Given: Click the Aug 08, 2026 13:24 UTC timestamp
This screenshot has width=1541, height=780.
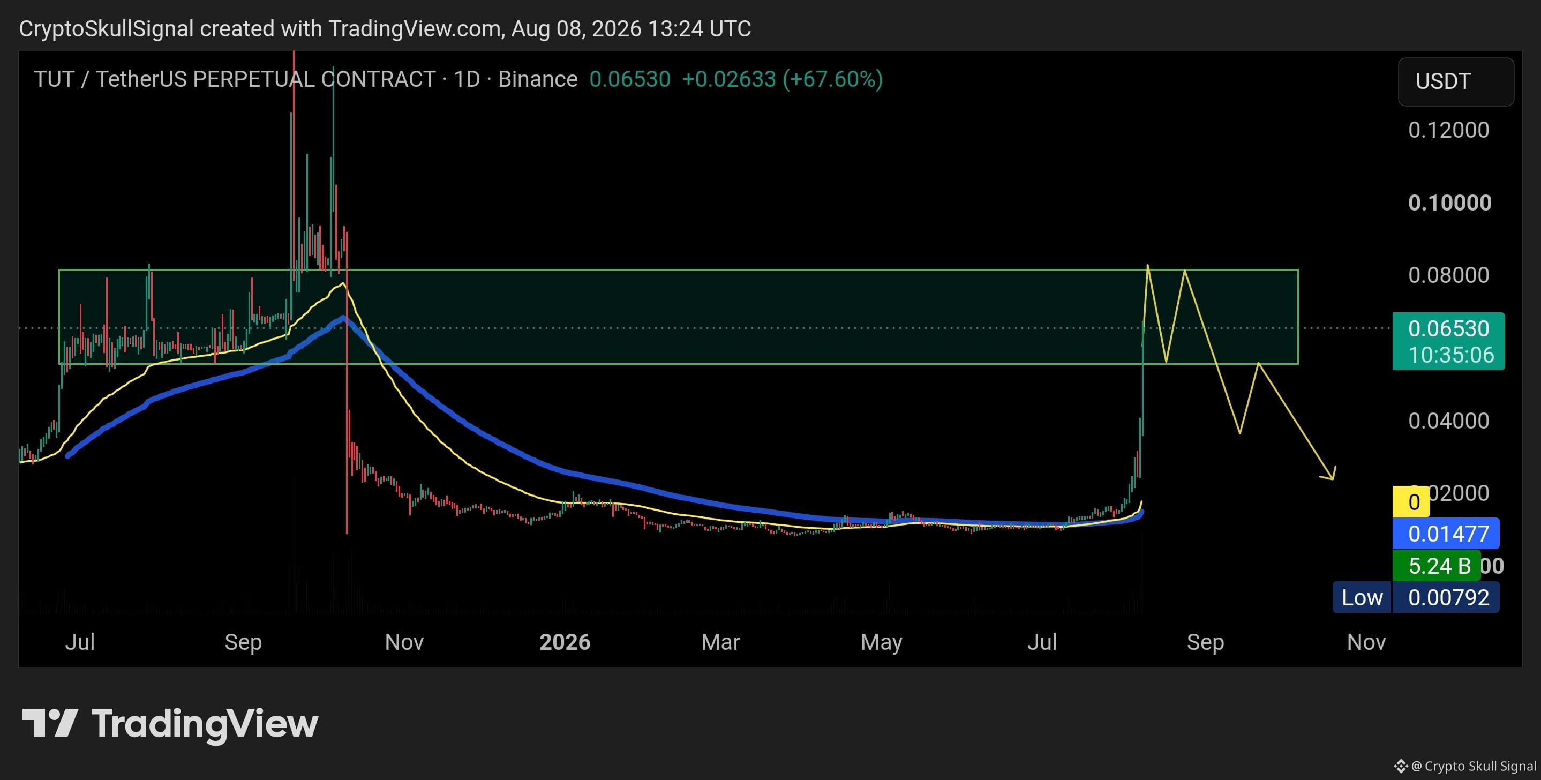Looking at the screenshot, I should coord(631,29).
